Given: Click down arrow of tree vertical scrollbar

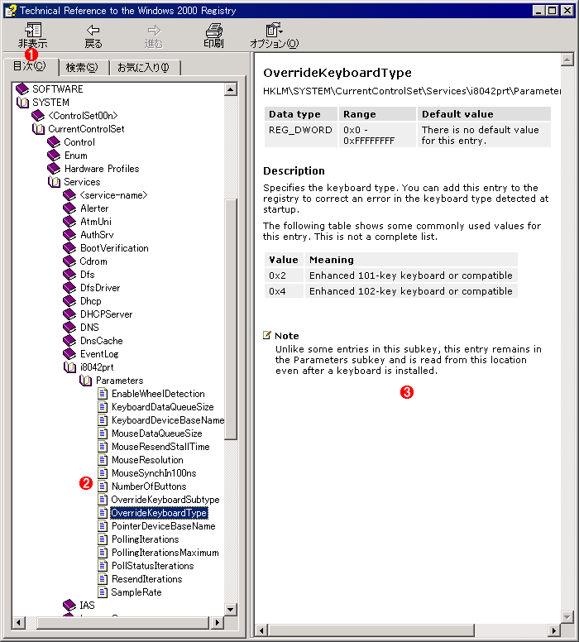Looking at the screenshot, I should [231, 609].
